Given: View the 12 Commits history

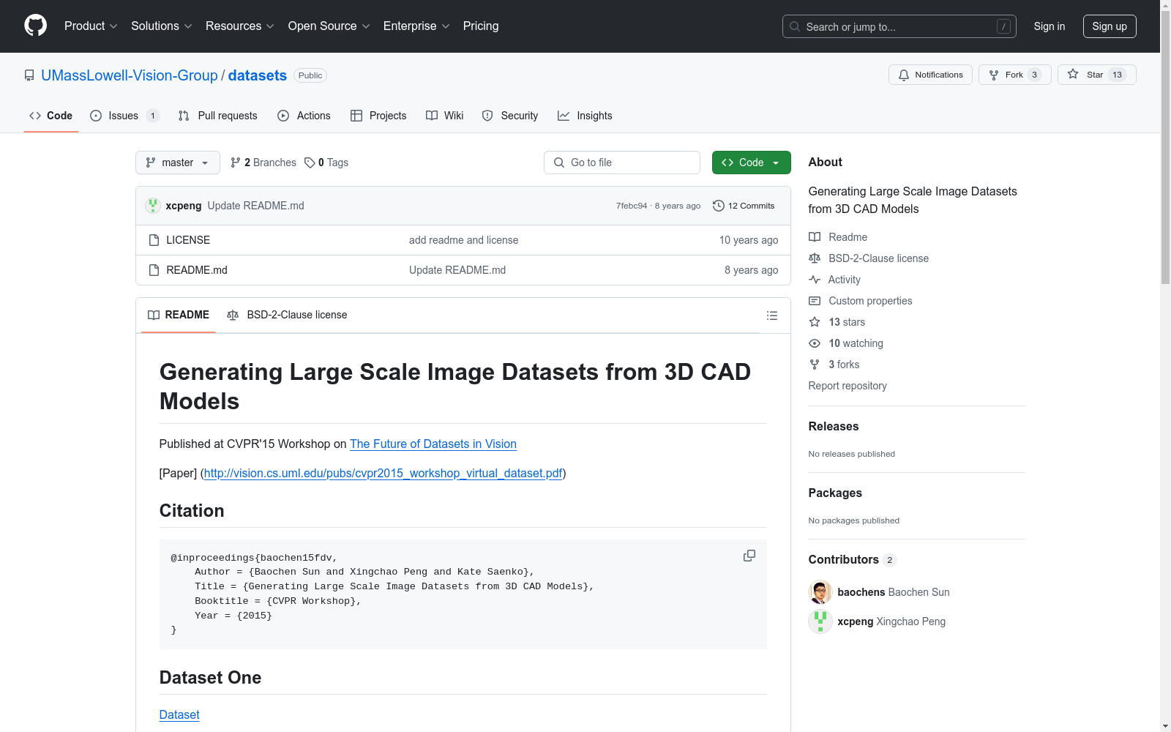Looking at the screenshot, I should (744, 206).
